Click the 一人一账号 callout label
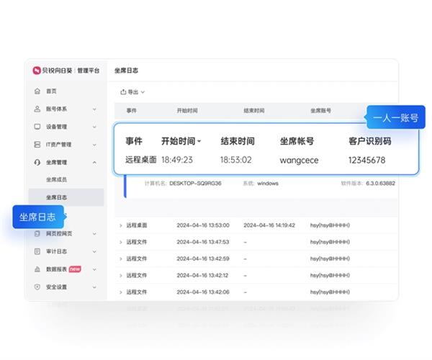The height and width of the screenshot is (360, 432). 395,117
